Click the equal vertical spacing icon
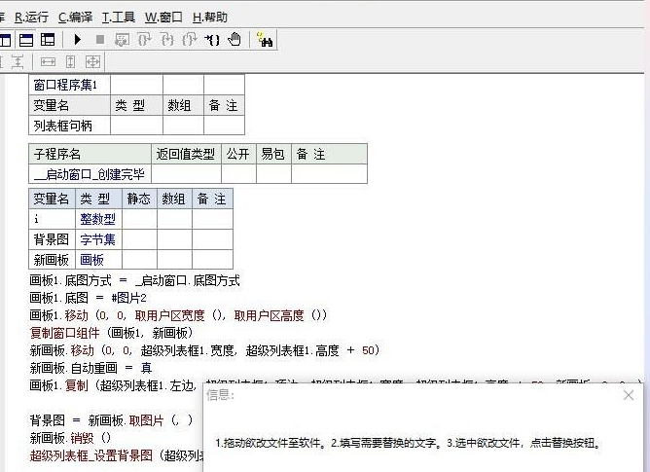650x472 pixels. pyautogui.click(x=17, y=62)
